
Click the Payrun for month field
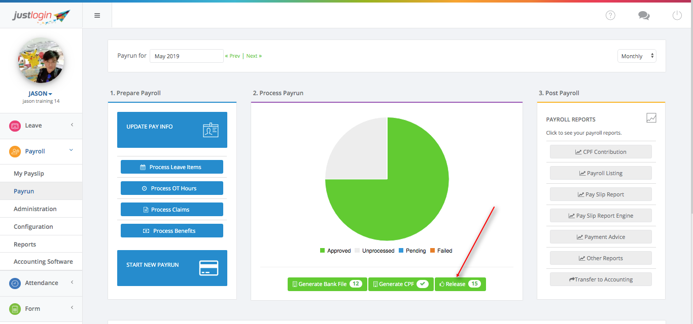187,56
